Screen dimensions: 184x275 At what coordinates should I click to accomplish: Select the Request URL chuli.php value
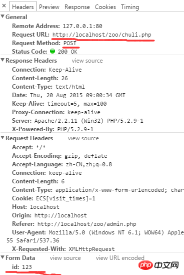(x=101, y=35)
